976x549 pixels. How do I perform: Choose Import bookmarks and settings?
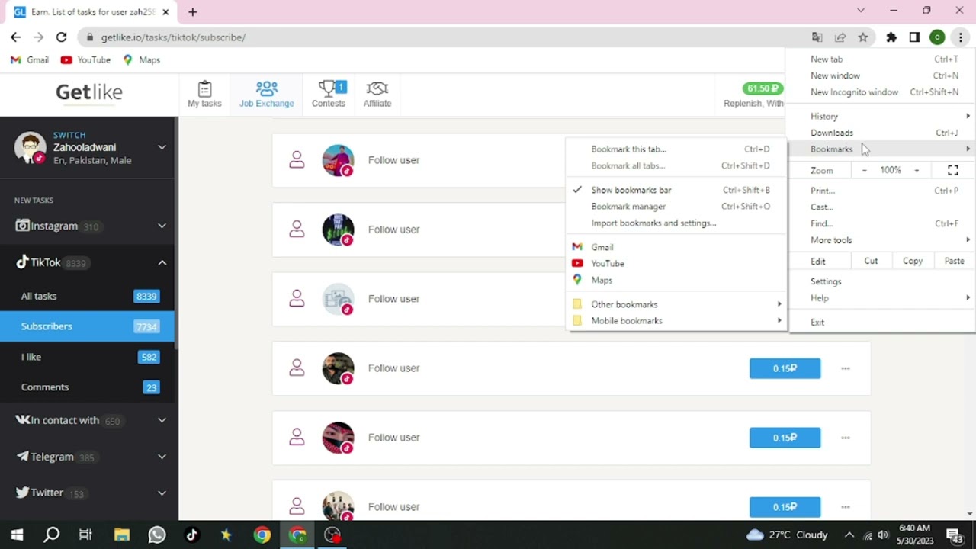tap(676, 223)
